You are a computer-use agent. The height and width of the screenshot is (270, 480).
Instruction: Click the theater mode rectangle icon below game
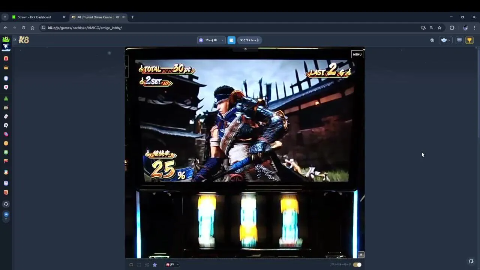(131, 265)
